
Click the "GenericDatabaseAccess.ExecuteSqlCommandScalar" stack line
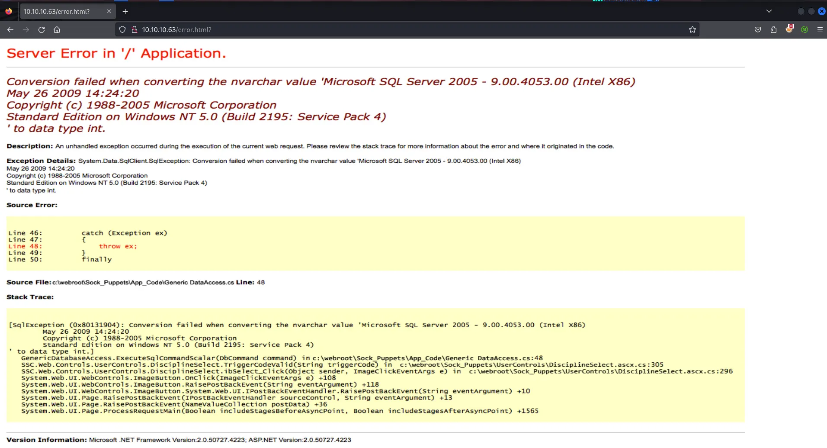click(x=282, y=358)
